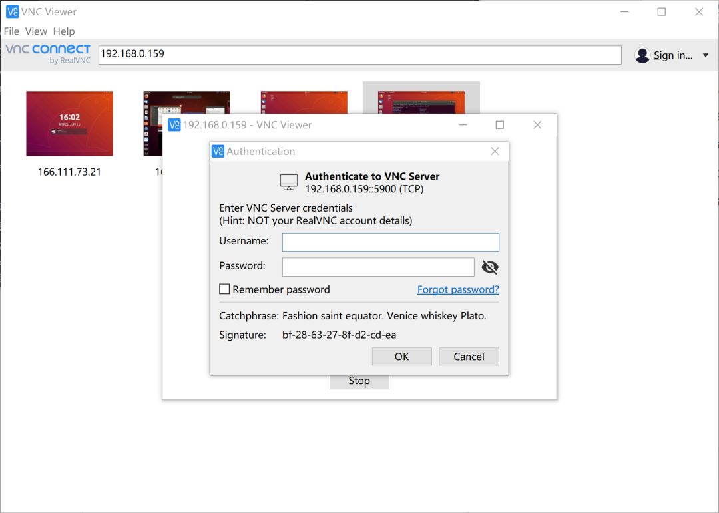The width and height of the screenshot is (719, 513).
Task: Open the Help menu
Action: click(x=64, y=31)
